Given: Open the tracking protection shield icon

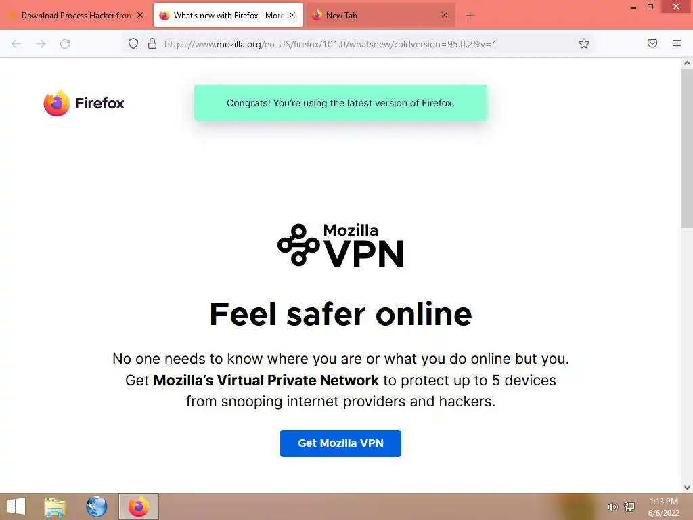Looking at the screenshot, I should pyautogui.click(x=133, y=44).
